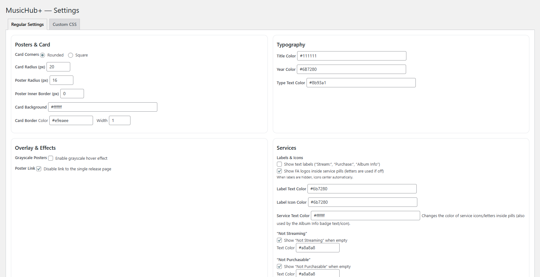Viewport: 540px width, 277px height.
Task: Click the Year Color input
Action: click(x=351, y=69)
